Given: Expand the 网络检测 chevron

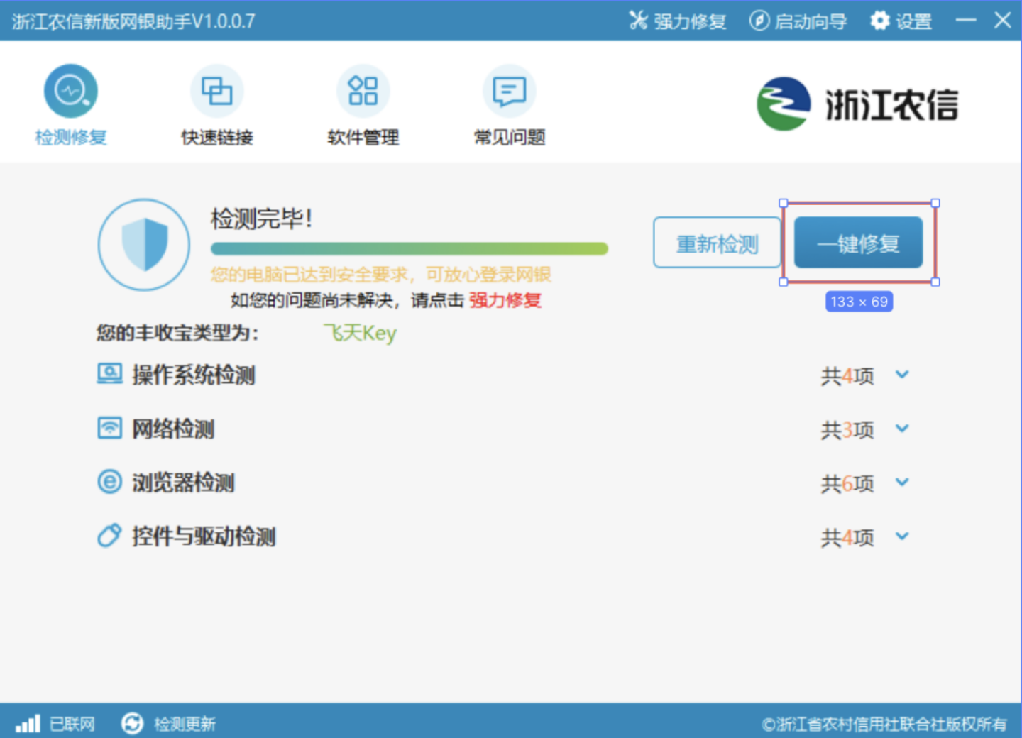Looking at the screenshot, I should [902, 429].
